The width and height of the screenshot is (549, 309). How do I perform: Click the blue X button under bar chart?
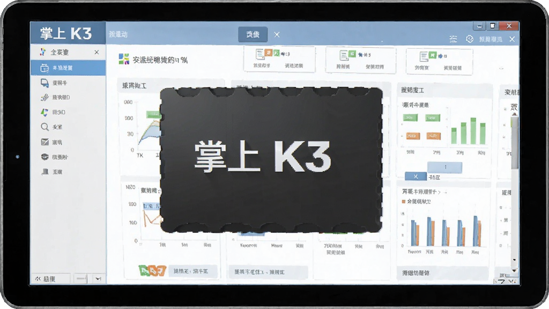click(x=416, y=176)
